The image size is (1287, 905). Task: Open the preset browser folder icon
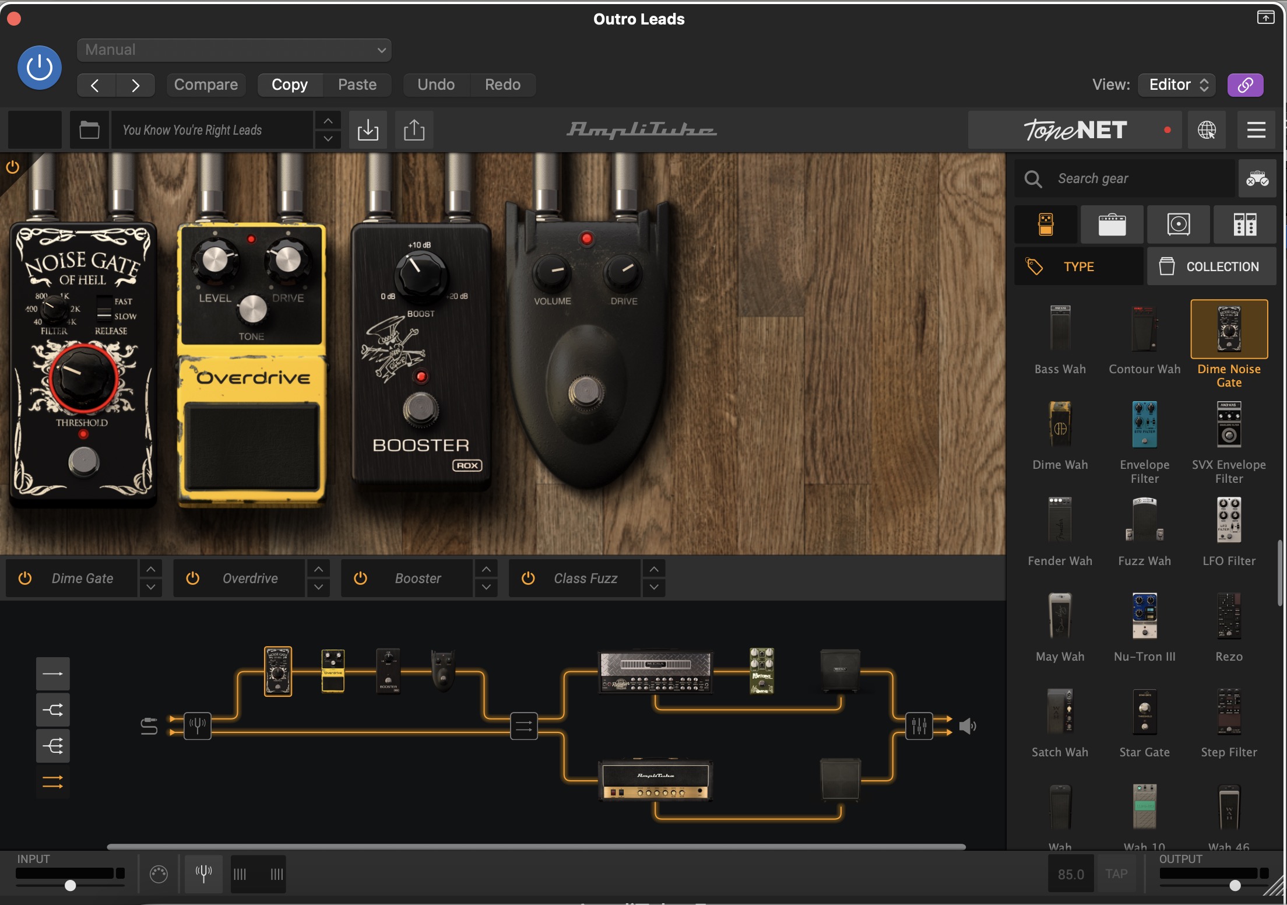pyautogui.click(x=89, y=129)
